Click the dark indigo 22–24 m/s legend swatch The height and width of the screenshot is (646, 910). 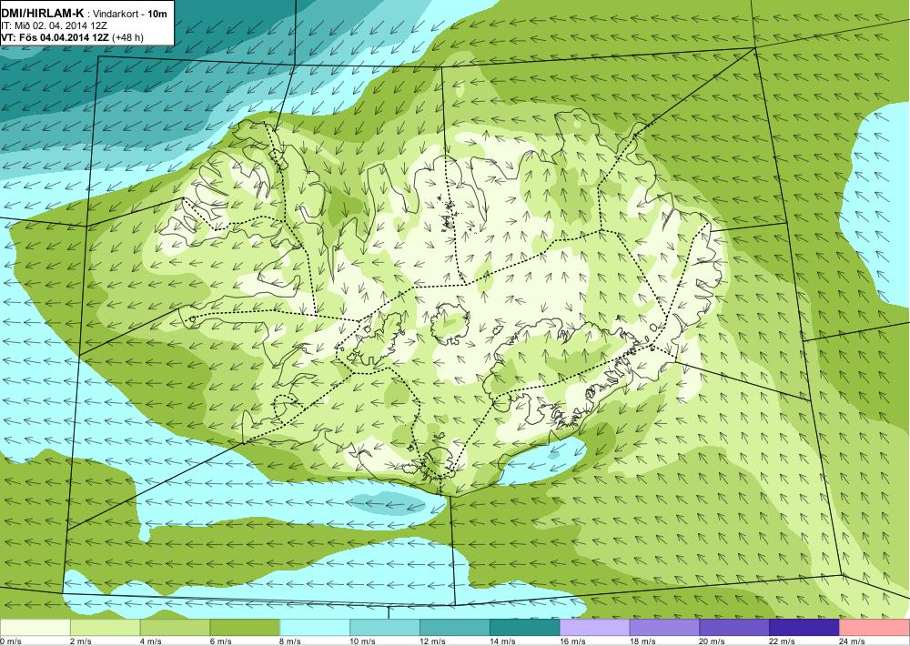coord(804,628)
